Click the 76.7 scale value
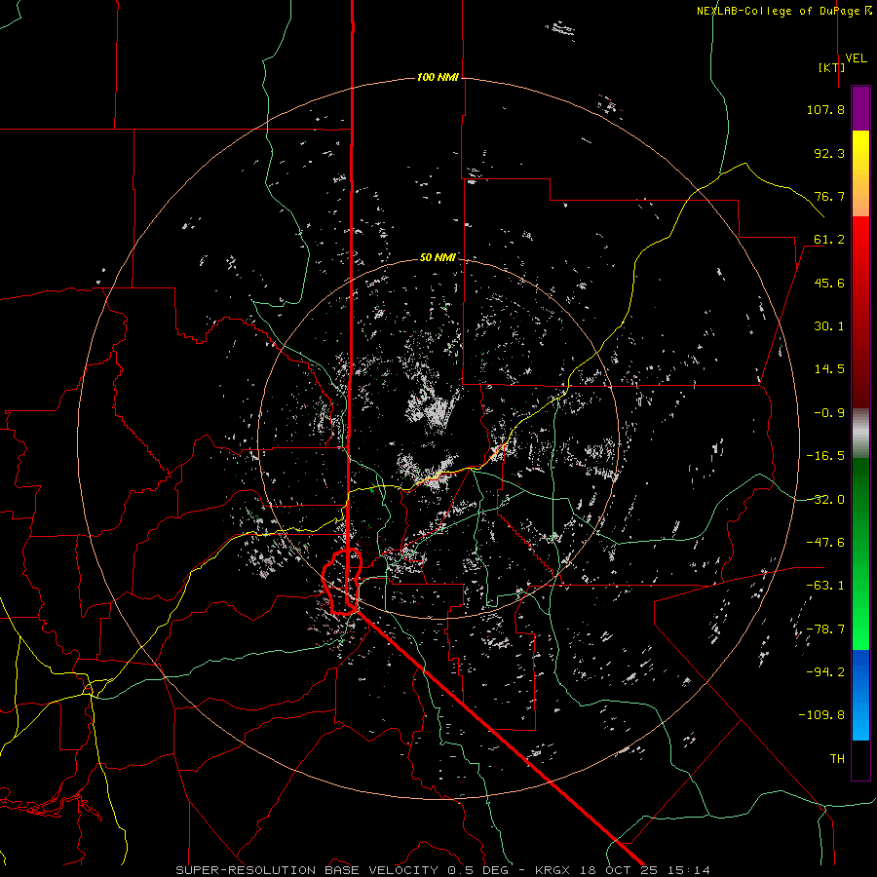Screen dimensions: 877x877 [x=829, y=196]
